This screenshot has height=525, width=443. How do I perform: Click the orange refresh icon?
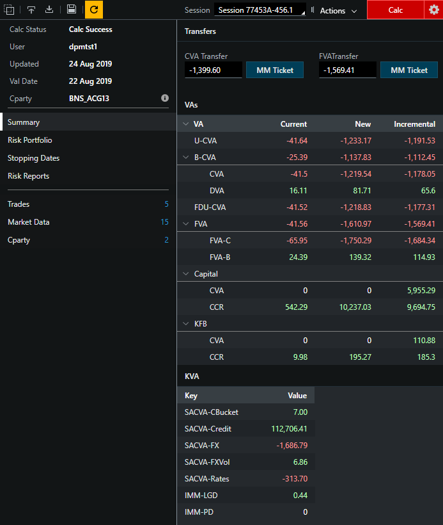tap(94, 10)
